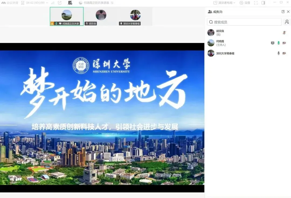Enter full screen mode via the bracket icon
Screen dimensions: 291x198
click(x=256, y=3)
